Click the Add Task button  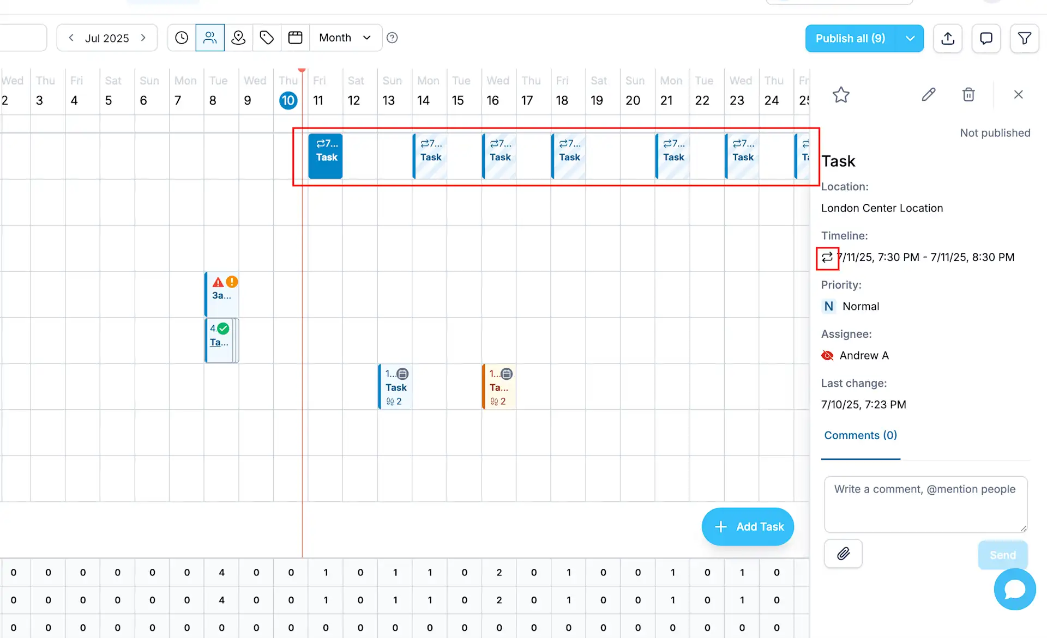pyautogui.click(x=748, y=526)
